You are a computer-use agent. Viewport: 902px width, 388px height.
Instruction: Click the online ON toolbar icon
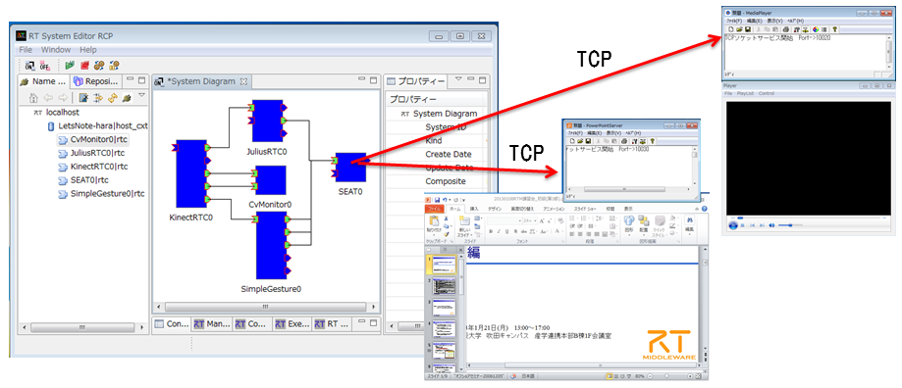point(29,66)
